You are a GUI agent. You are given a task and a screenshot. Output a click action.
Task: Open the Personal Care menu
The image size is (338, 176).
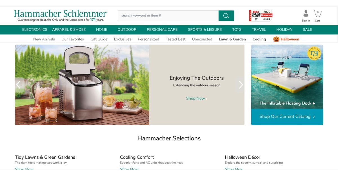162,29
